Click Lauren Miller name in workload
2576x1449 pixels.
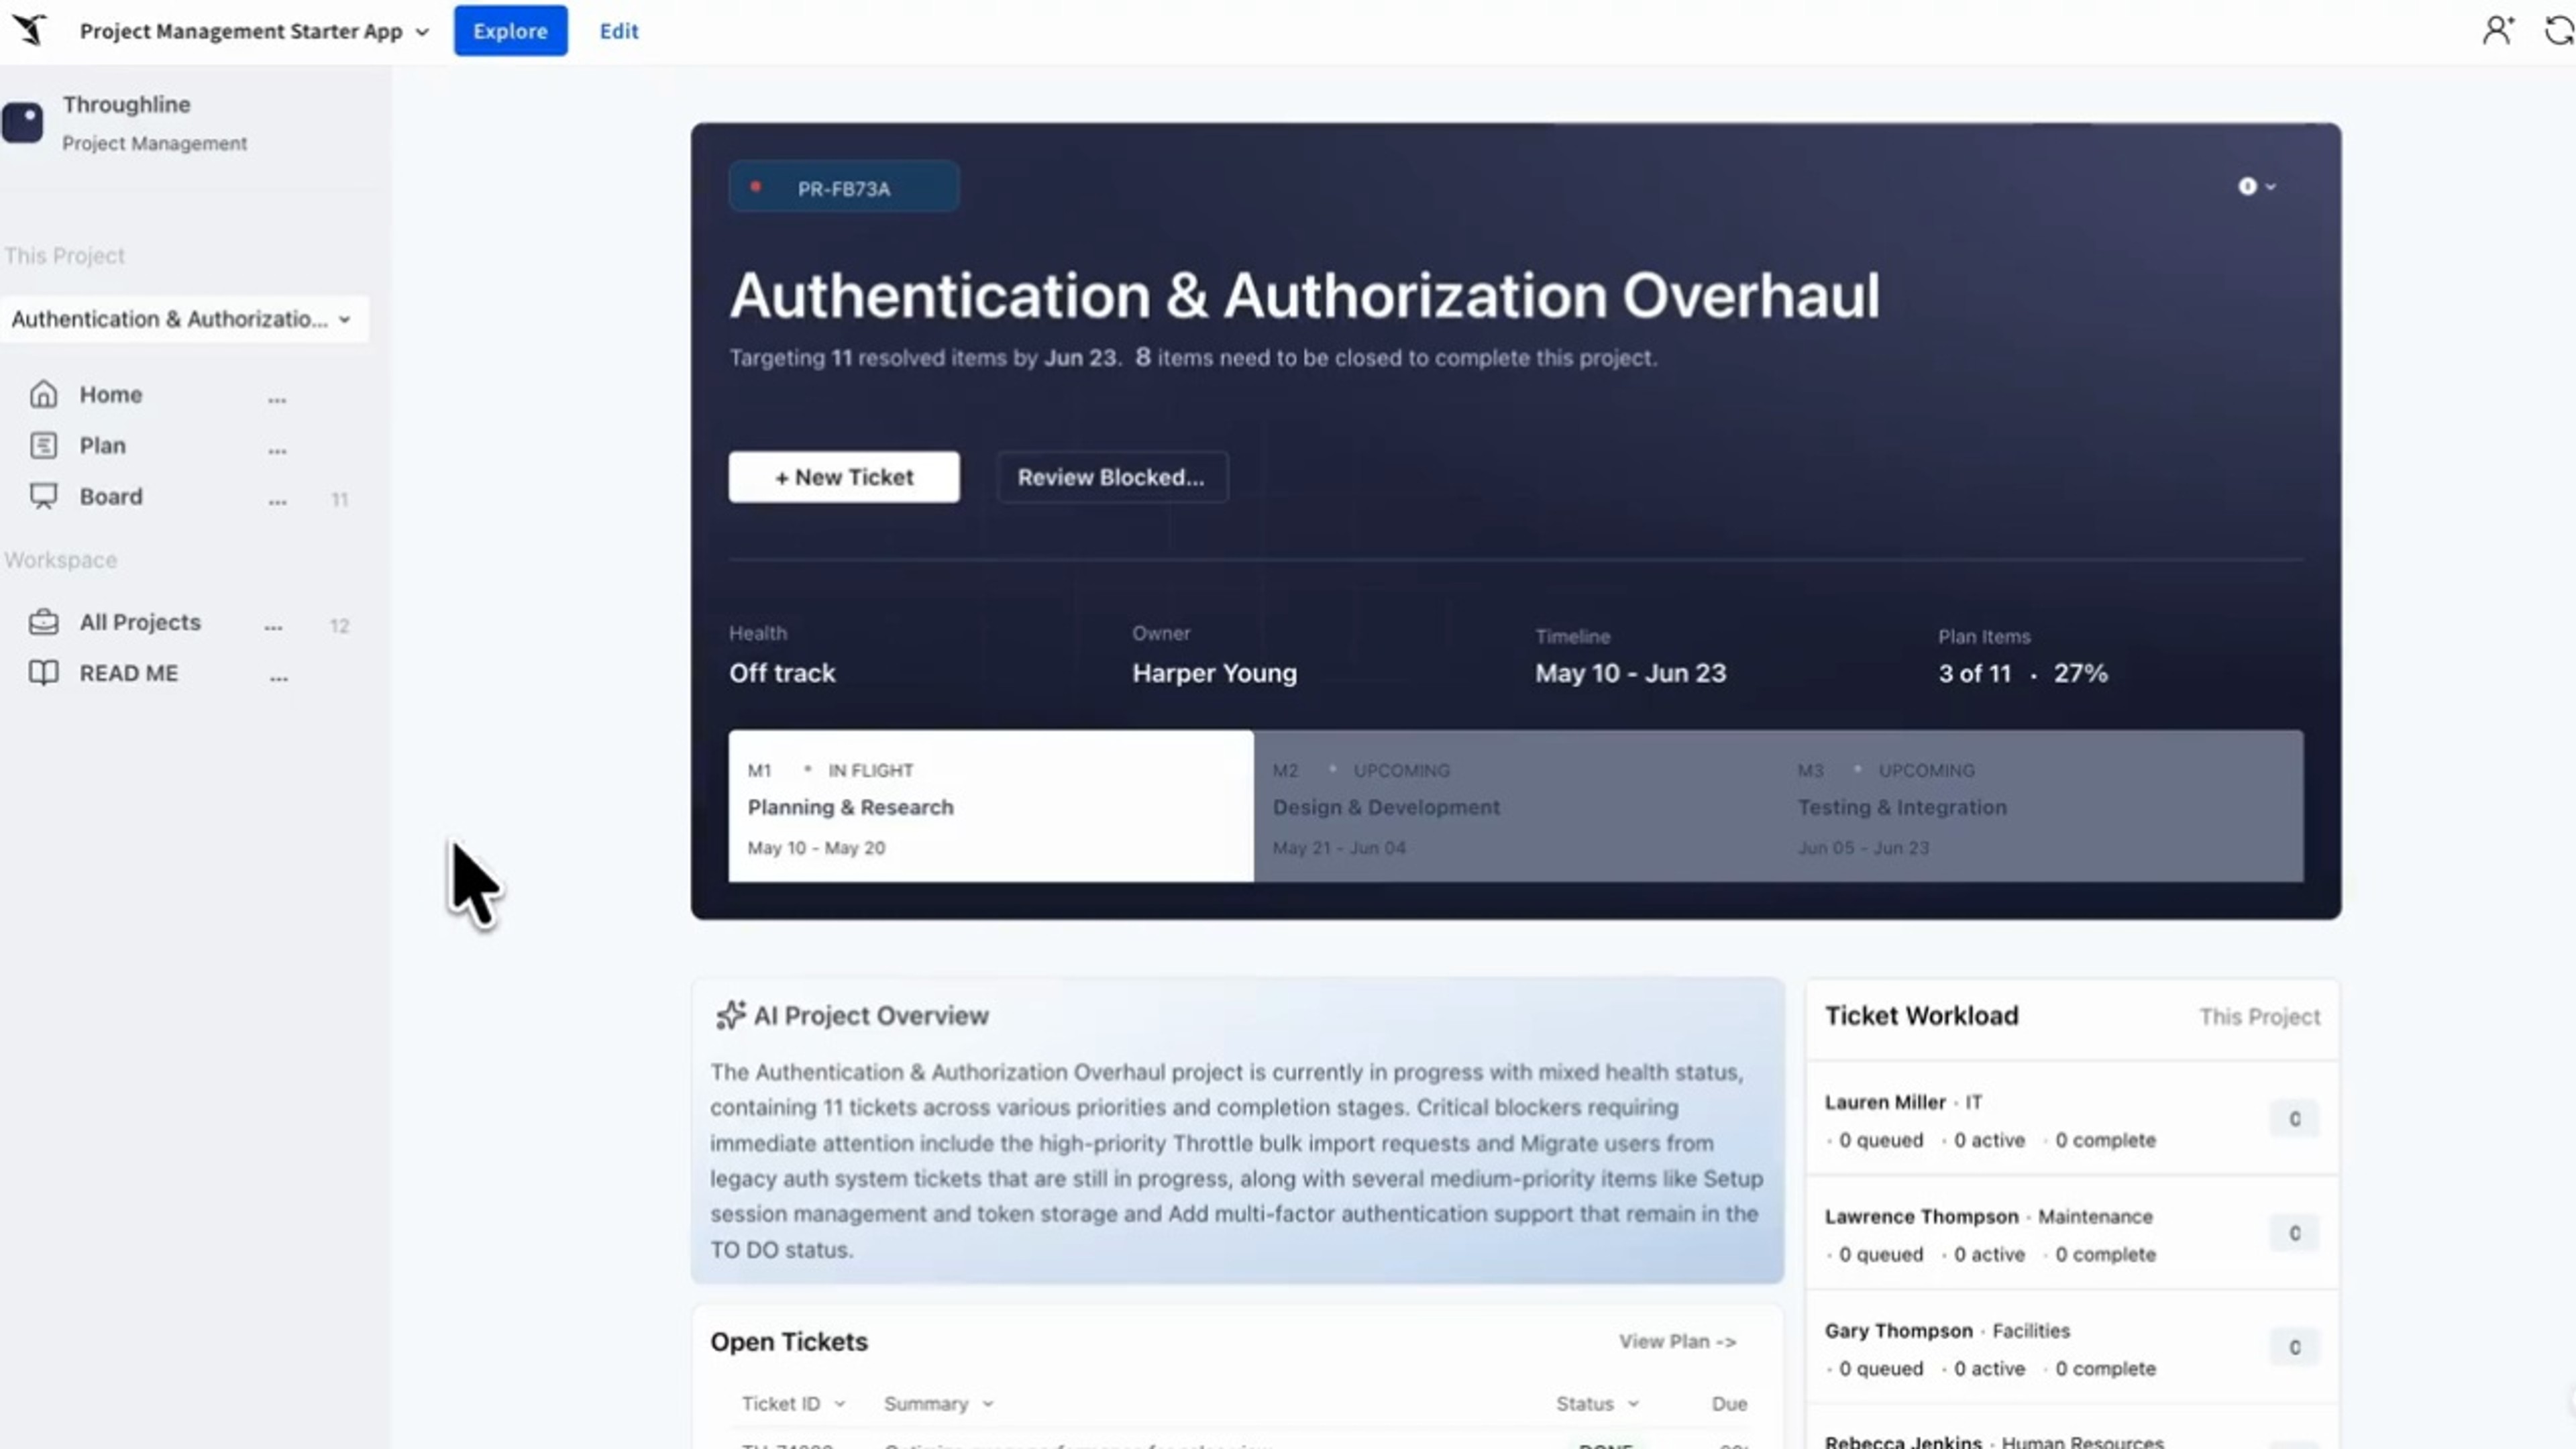(1884, 1102)
